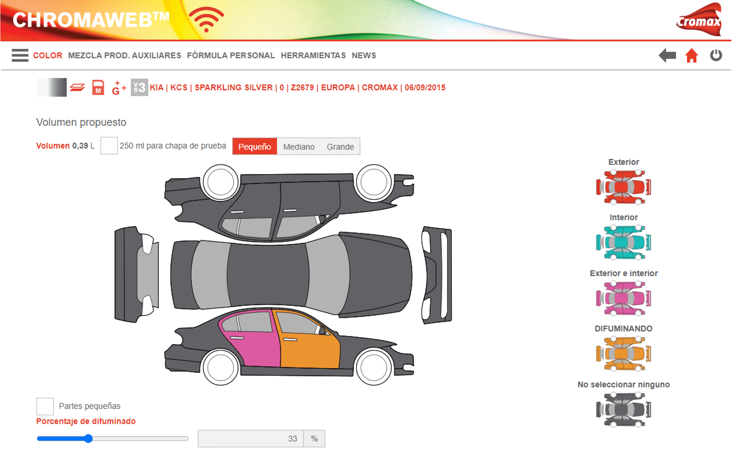
Task: Click the red layers icon
Action: (x=77, y=87)
